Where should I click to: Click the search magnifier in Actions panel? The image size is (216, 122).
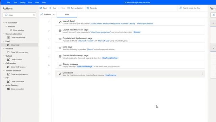6,15
